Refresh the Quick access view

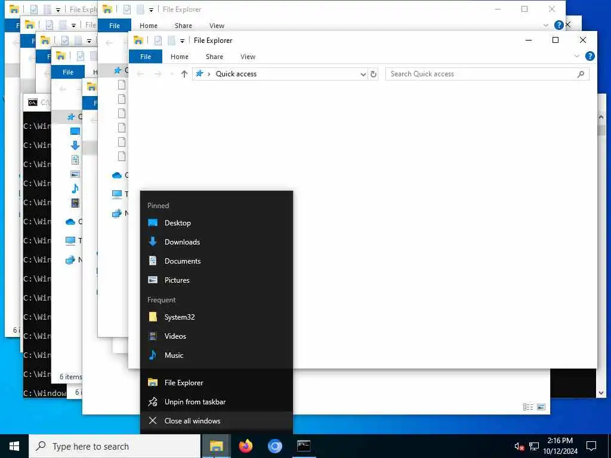(x=374, y=74)
